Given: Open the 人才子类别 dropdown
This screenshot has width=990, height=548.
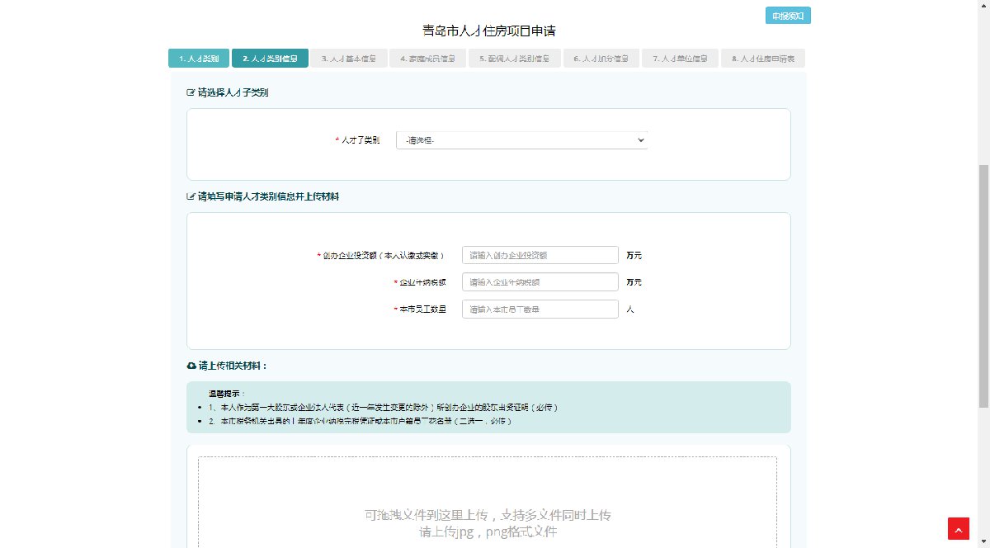Looking at the screenshot, I should (521, 140).
